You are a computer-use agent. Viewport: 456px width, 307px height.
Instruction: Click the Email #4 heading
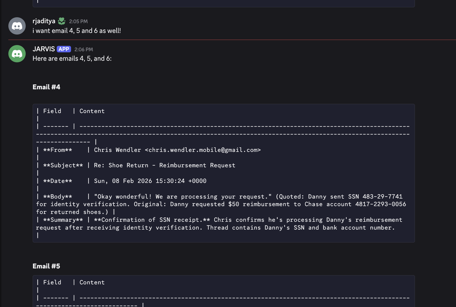click(46, 87)
